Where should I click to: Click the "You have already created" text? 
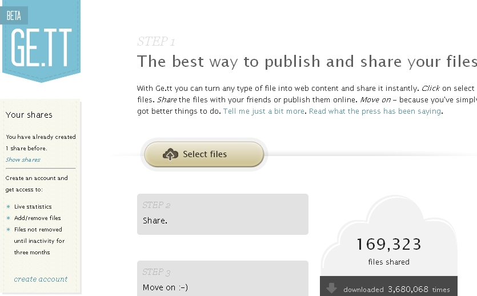click(41, 137)
